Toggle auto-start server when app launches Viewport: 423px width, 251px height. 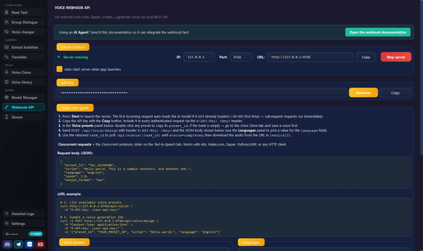59,69
